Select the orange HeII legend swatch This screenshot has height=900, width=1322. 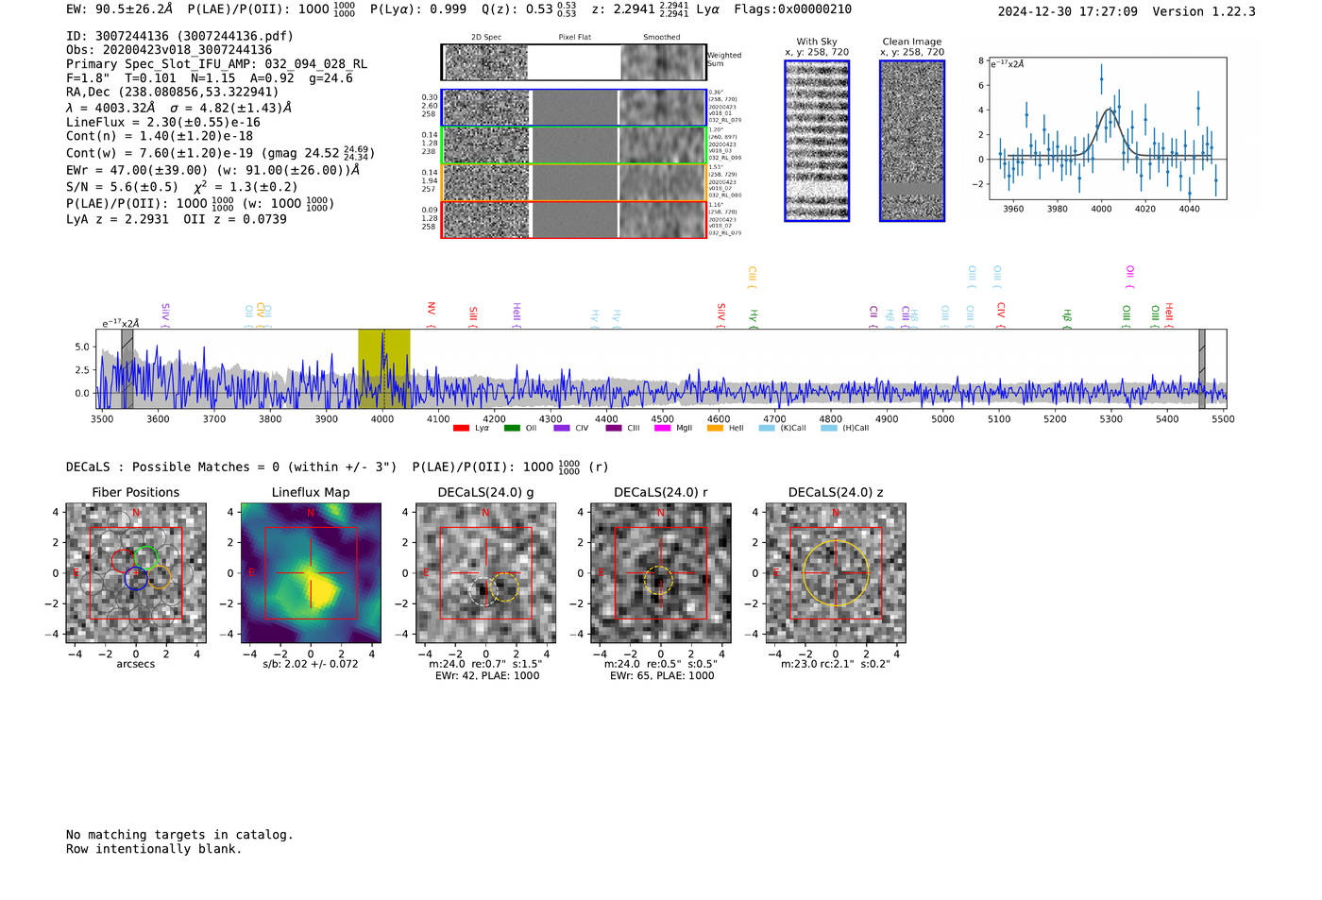(x=715, y=428)
